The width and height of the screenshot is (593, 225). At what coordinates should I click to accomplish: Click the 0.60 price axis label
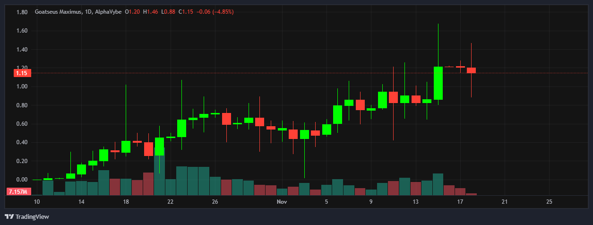pos(22,124)
